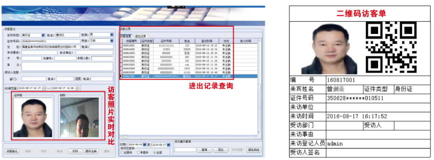Click the 查询 search button
Screen dimensions: 434x160
tap(204, 150)
